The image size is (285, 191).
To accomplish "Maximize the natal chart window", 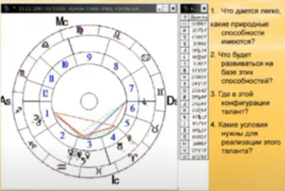I will click(x=166, y=8).
